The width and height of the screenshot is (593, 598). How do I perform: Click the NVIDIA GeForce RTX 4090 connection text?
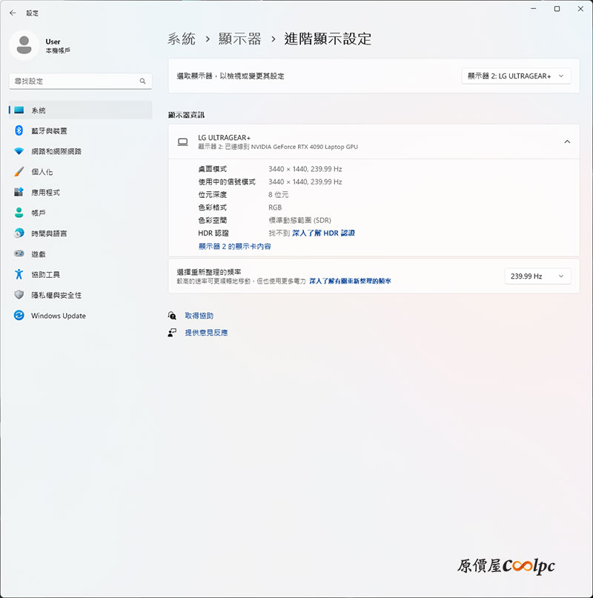[x=278, y=147]
